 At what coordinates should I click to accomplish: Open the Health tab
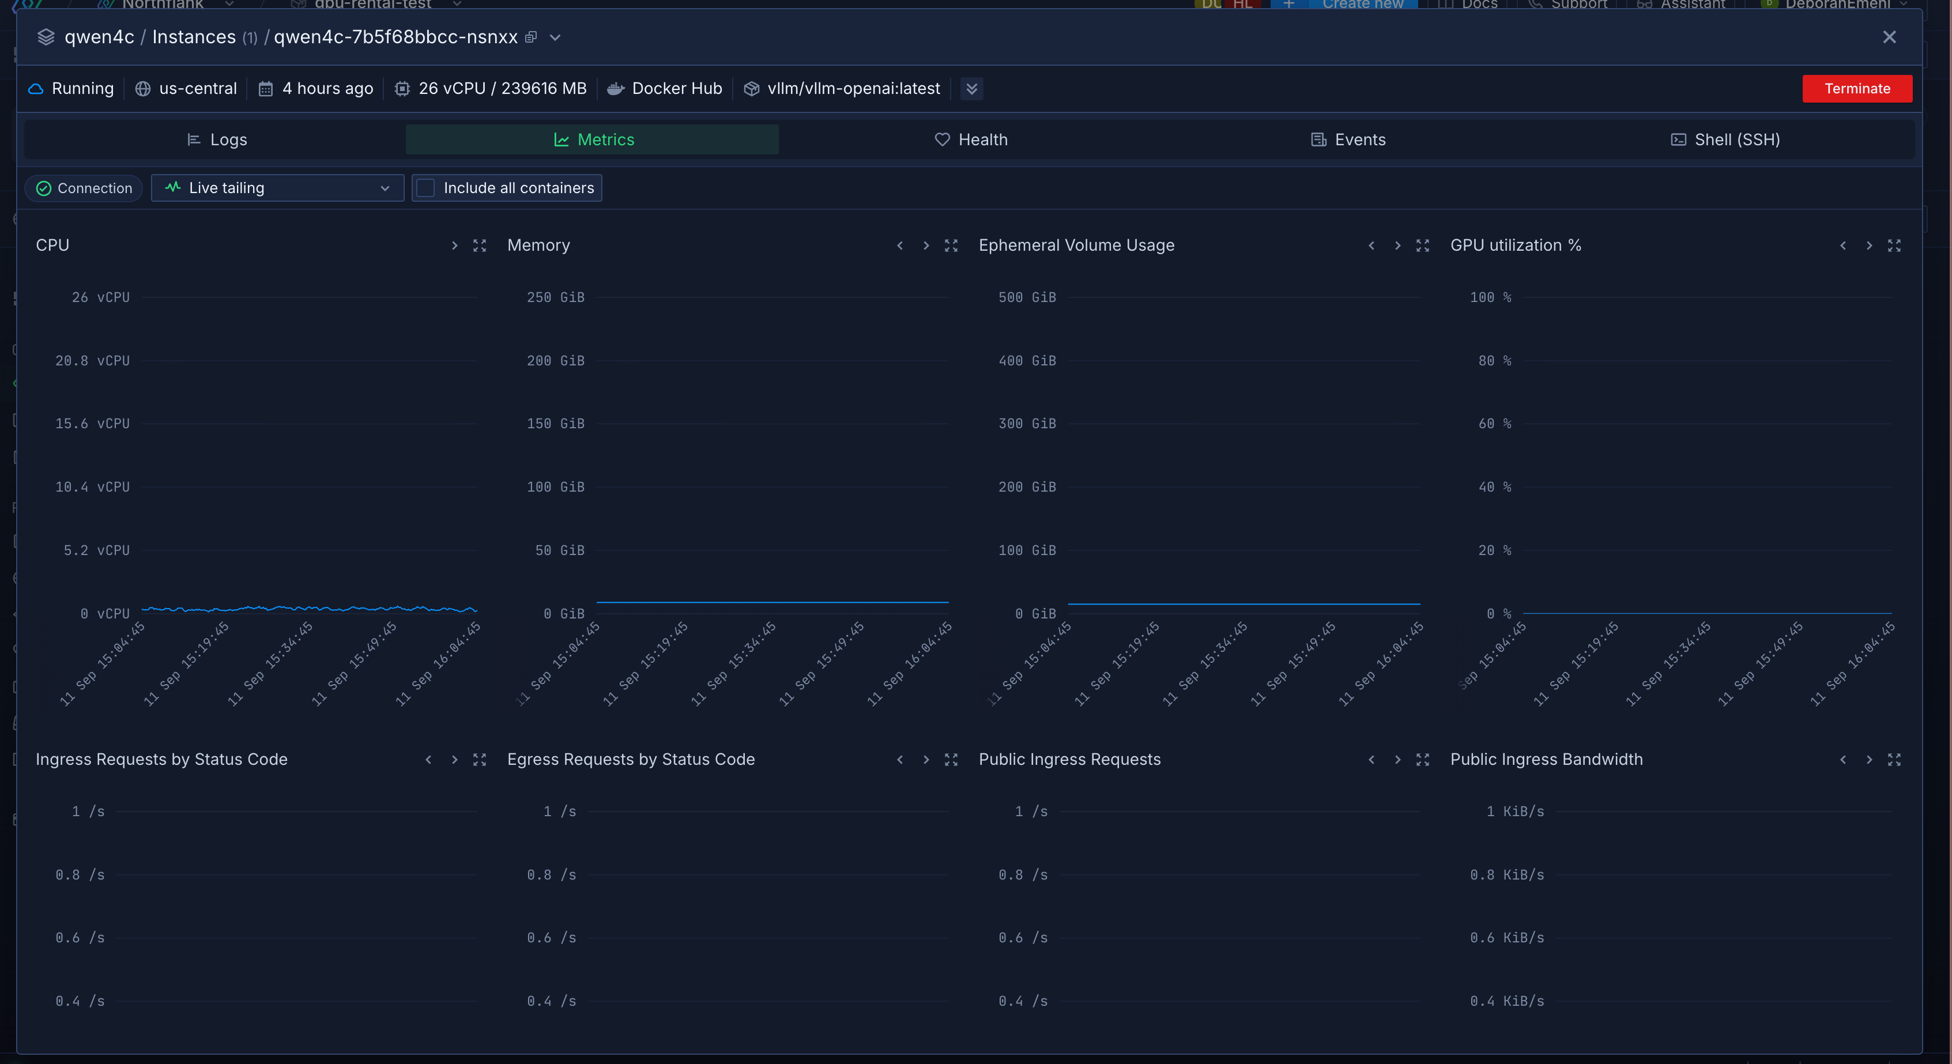point(971,139)
